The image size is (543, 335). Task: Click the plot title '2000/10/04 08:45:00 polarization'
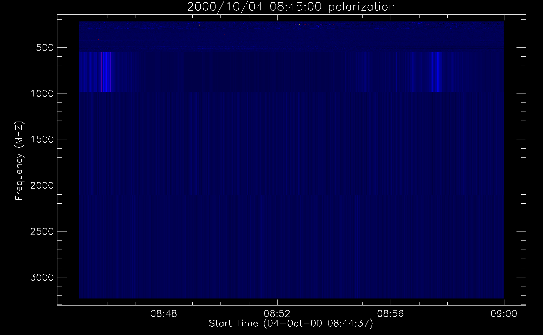coord(291,7)
